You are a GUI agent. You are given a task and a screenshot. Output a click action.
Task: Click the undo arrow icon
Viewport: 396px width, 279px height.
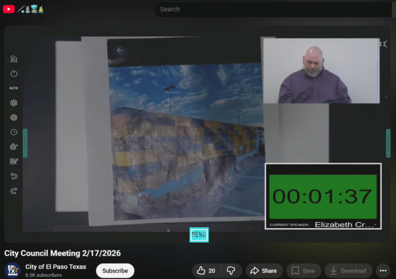(14, 176)
